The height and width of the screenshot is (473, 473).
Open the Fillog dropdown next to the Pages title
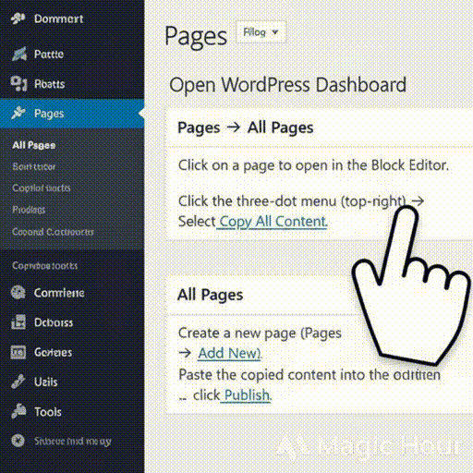point(261,32)
